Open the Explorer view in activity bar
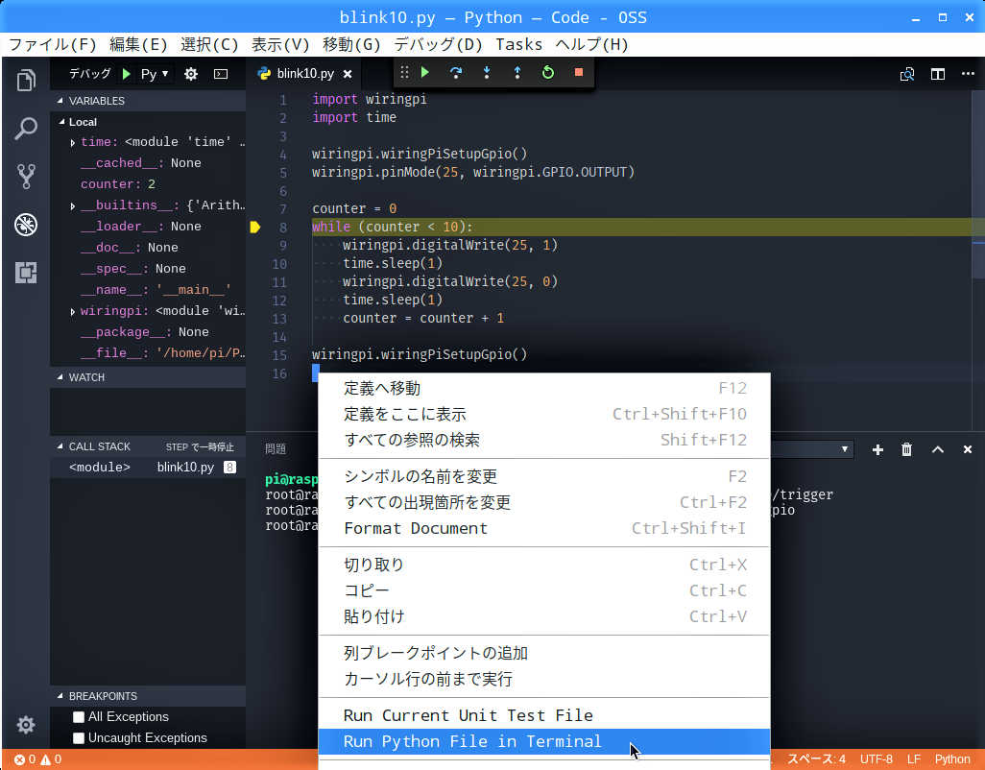Screen dimensions: 985x770 26,81
